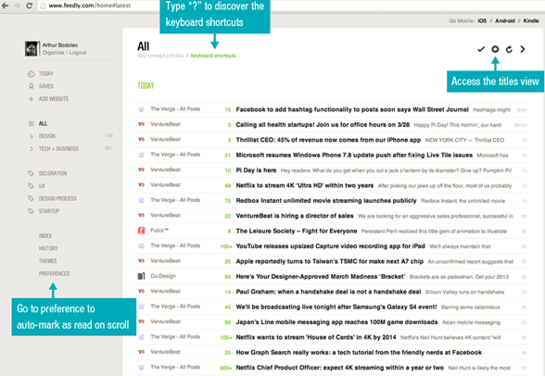This screenshot has height=376, width=545.
Task: Open the Android mobile link
Action: 504,20
